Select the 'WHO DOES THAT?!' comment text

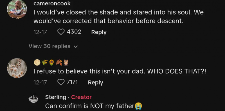[x=120, y=72]
